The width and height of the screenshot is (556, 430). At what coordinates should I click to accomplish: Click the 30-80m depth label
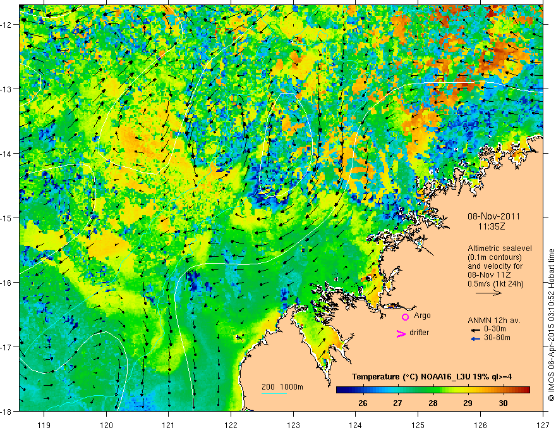[x=497, y=338]
